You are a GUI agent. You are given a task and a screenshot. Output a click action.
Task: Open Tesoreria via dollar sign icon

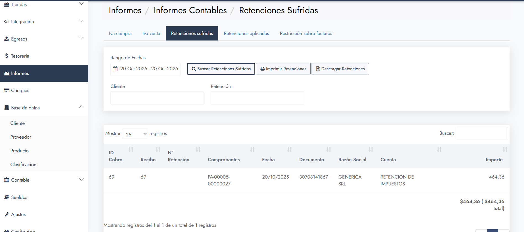(x=7, y=56)
